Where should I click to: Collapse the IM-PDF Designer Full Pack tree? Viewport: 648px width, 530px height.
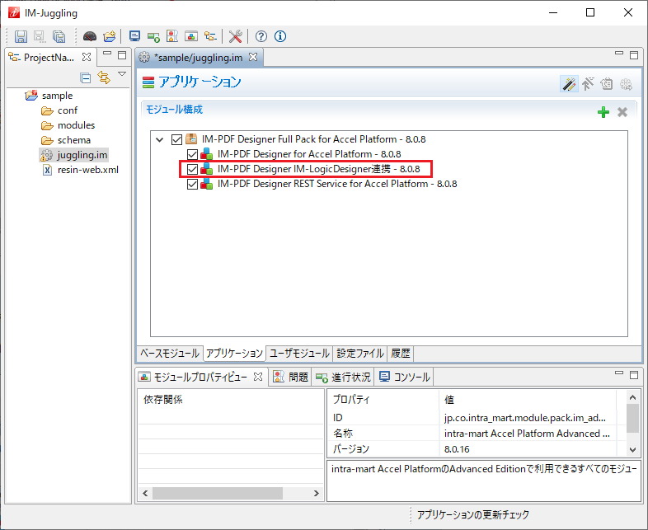159,139
